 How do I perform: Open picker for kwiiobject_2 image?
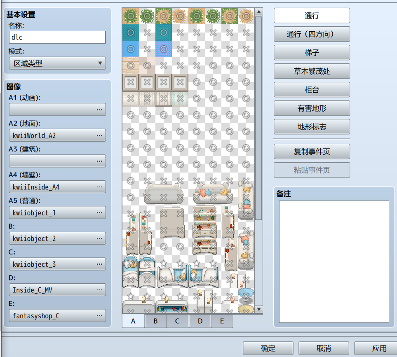click(x=99, y=238)
